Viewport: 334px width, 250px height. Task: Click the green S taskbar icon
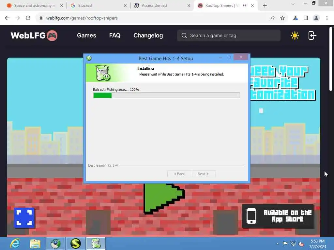[x=76, y=243]
